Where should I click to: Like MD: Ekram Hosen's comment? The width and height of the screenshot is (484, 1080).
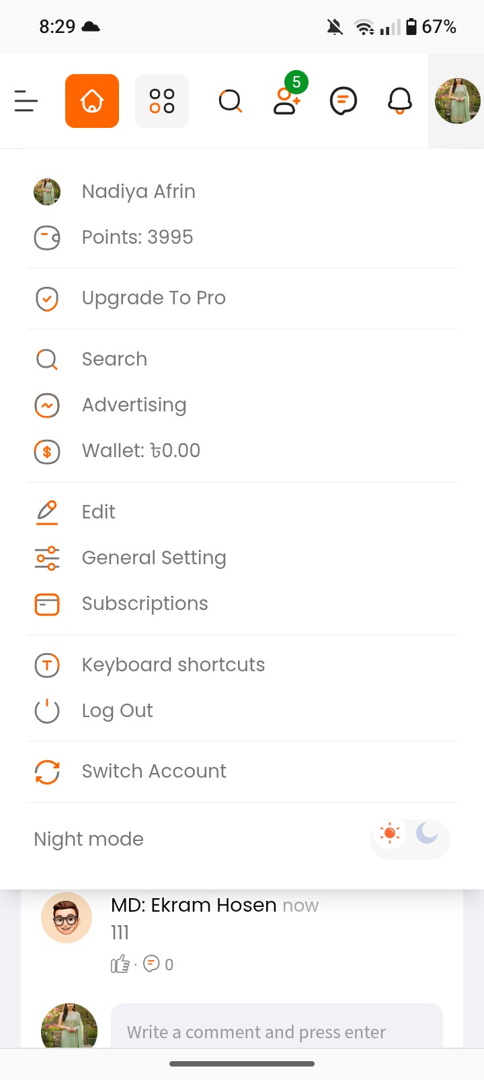tap(120, 964)
